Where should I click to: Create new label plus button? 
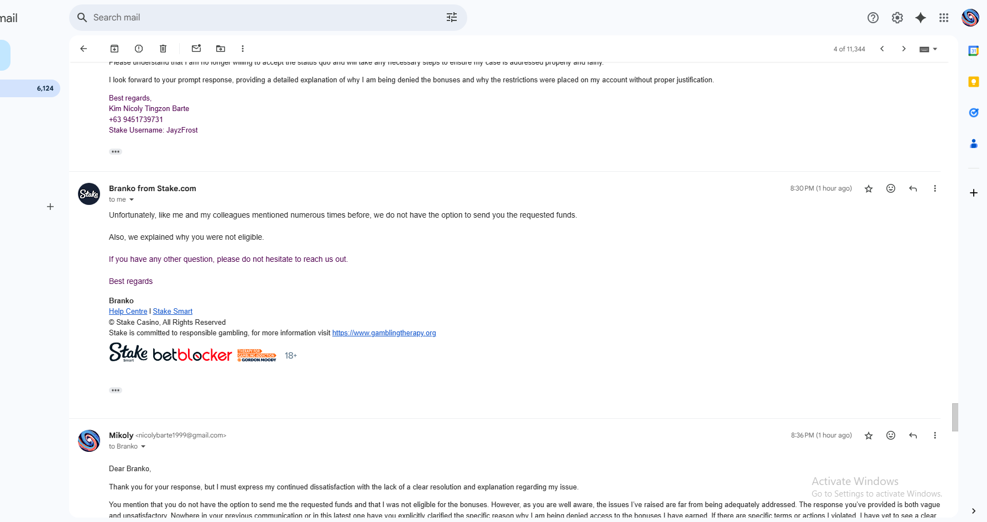point(50,207)
